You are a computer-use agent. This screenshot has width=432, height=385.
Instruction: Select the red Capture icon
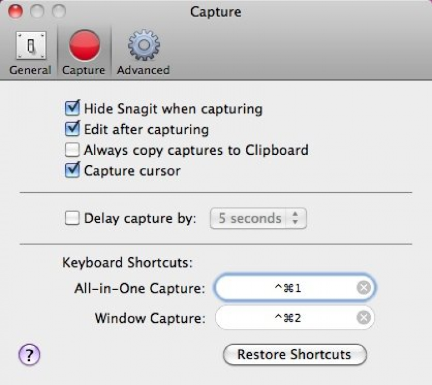[x=84, y=46]
